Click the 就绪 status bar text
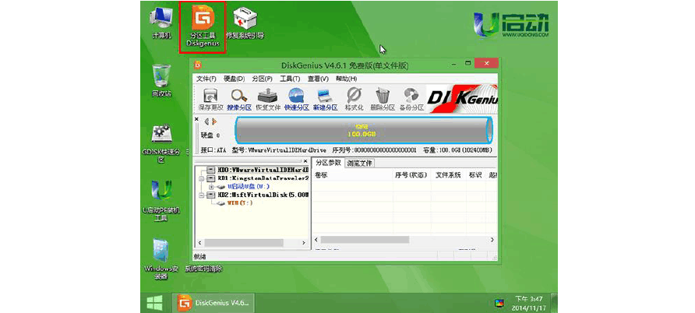 pos(200,256)
